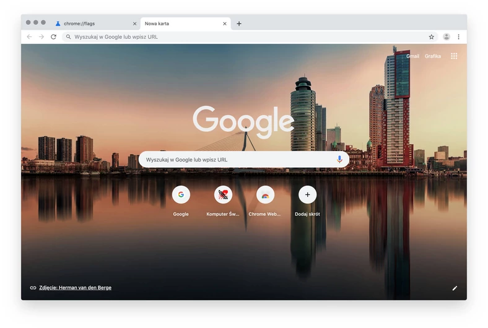Reload the current page
This screenshot has width=488, height=328.
[x=53, y=37]
